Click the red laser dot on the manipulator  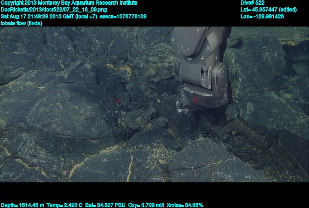pos(195,99)
